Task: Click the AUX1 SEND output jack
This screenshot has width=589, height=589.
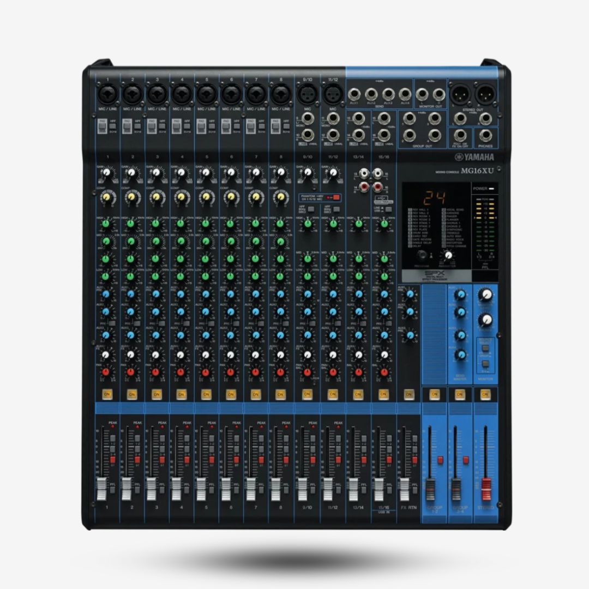Action: coord(354,94)
